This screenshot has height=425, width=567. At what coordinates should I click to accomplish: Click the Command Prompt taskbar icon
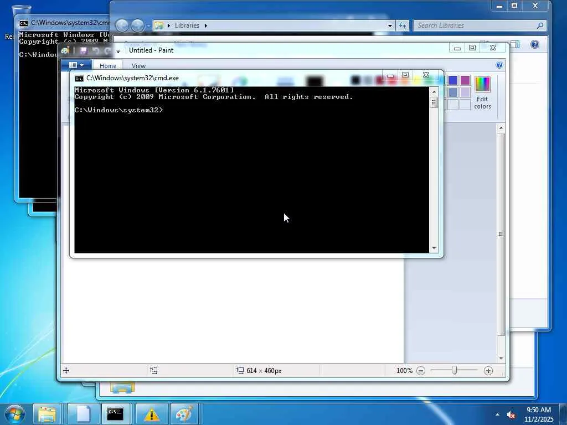[x=115, y=414]
